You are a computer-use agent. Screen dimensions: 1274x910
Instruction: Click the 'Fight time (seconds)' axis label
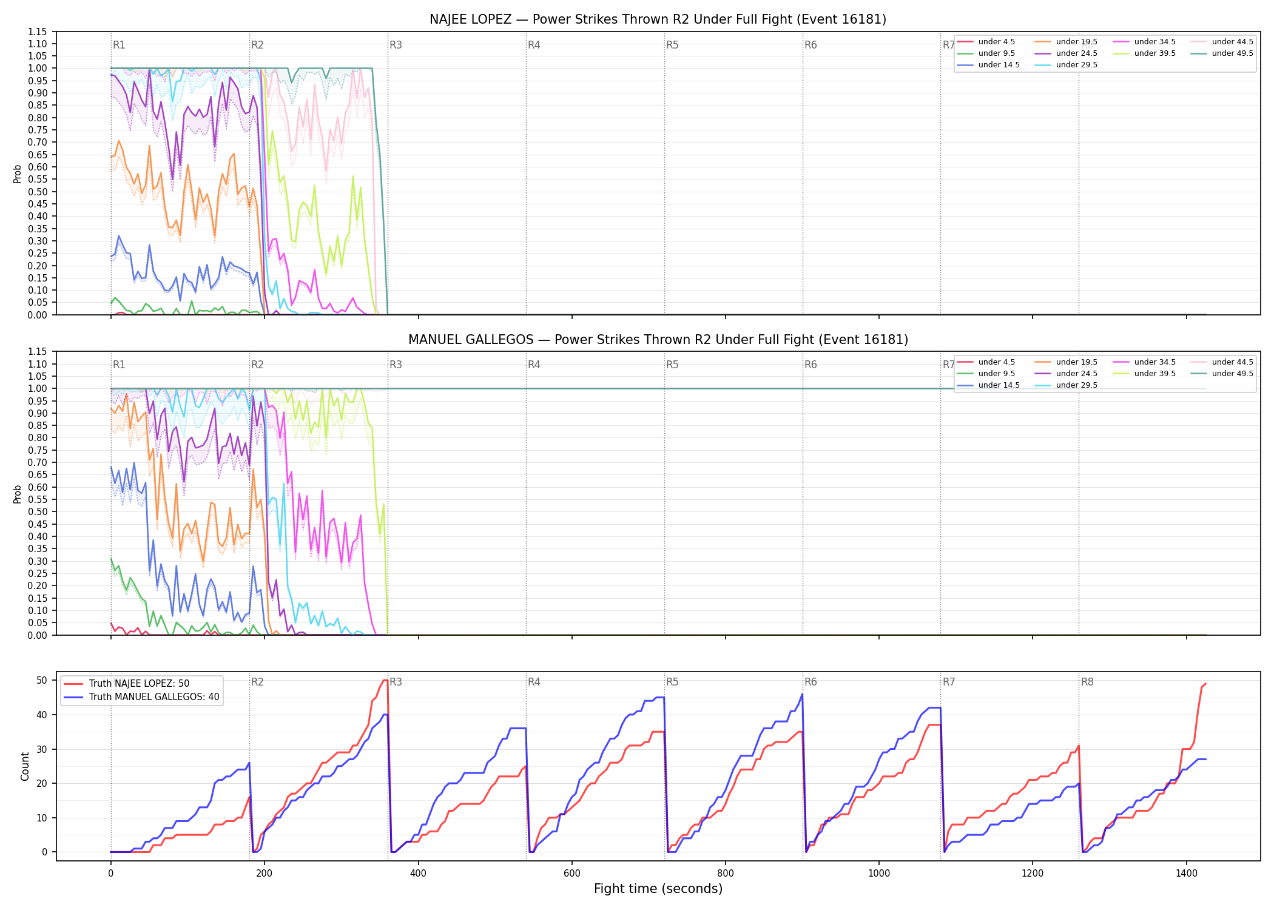[658, 889]
